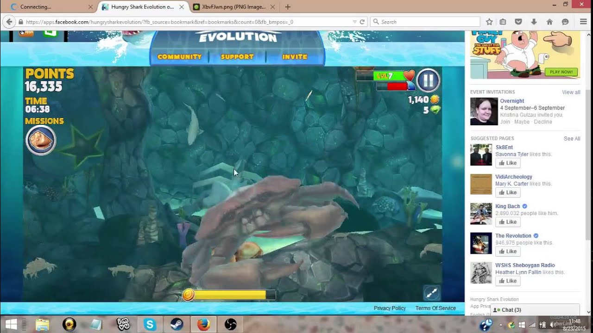
Task: Click the Overnight event thumbnail photo
Action: pos(484,111)
